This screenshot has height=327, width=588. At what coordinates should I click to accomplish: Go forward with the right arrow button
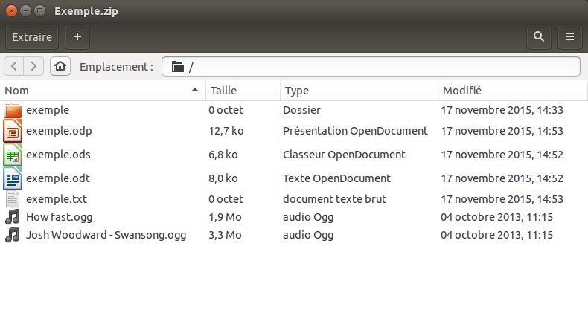point(33,66)
